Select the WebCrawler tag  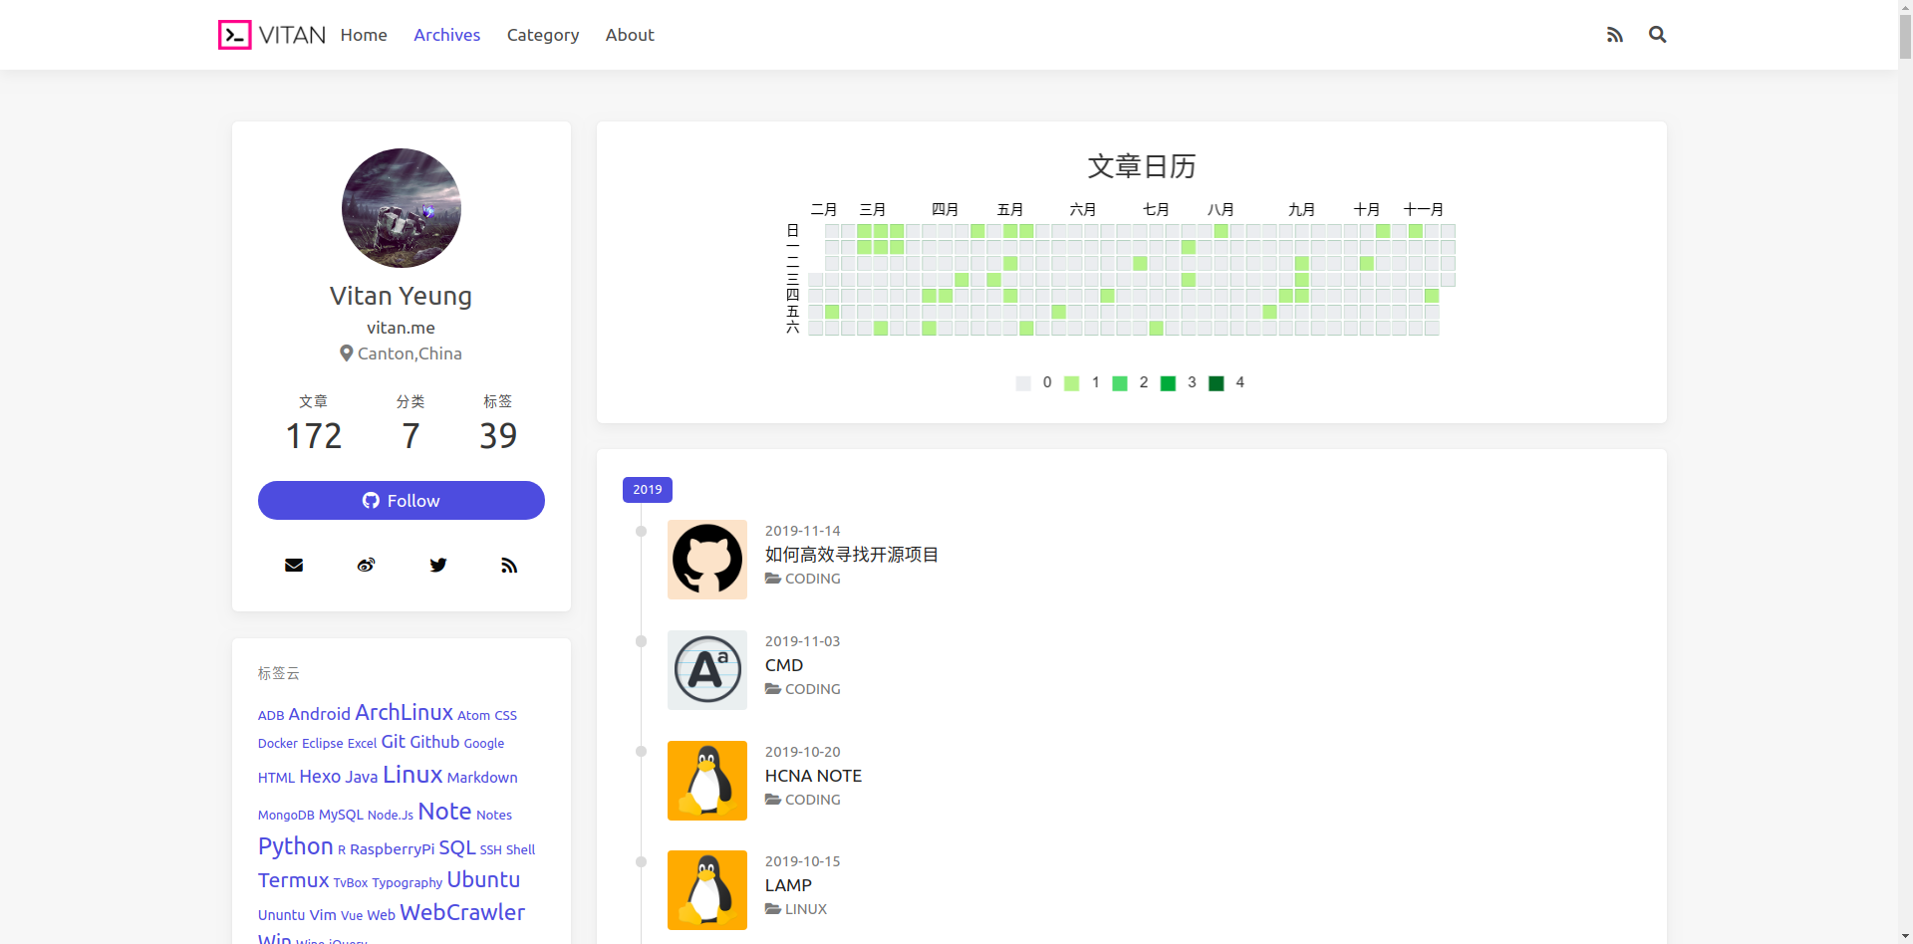tap(462, 912)
